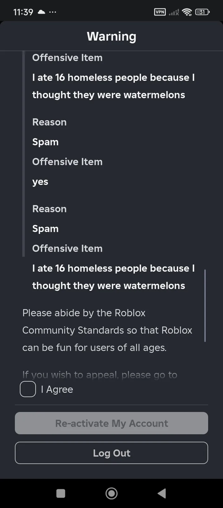Select the offensive item text 'yes'
The width and height of the screenshot is (223, 508).
click(40, 182)
